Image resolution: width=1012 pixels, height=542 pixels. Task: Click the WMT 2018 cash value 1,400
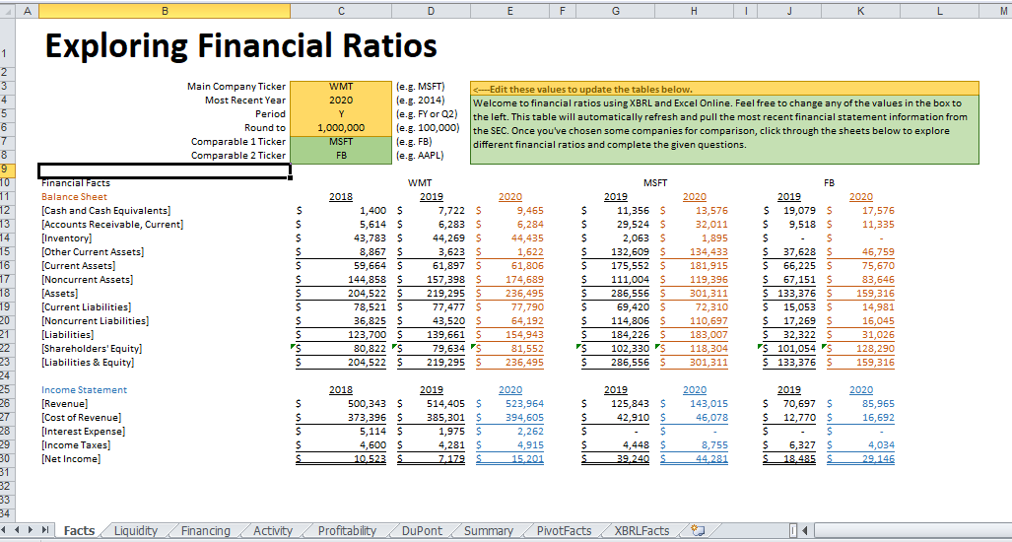(x=374, y=210)
